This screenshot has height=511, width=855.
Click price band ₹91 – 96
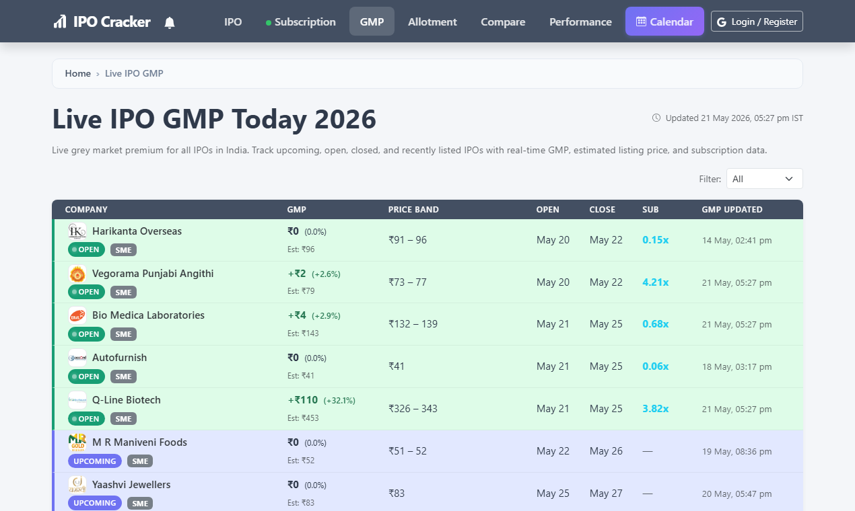coord(407,240)
